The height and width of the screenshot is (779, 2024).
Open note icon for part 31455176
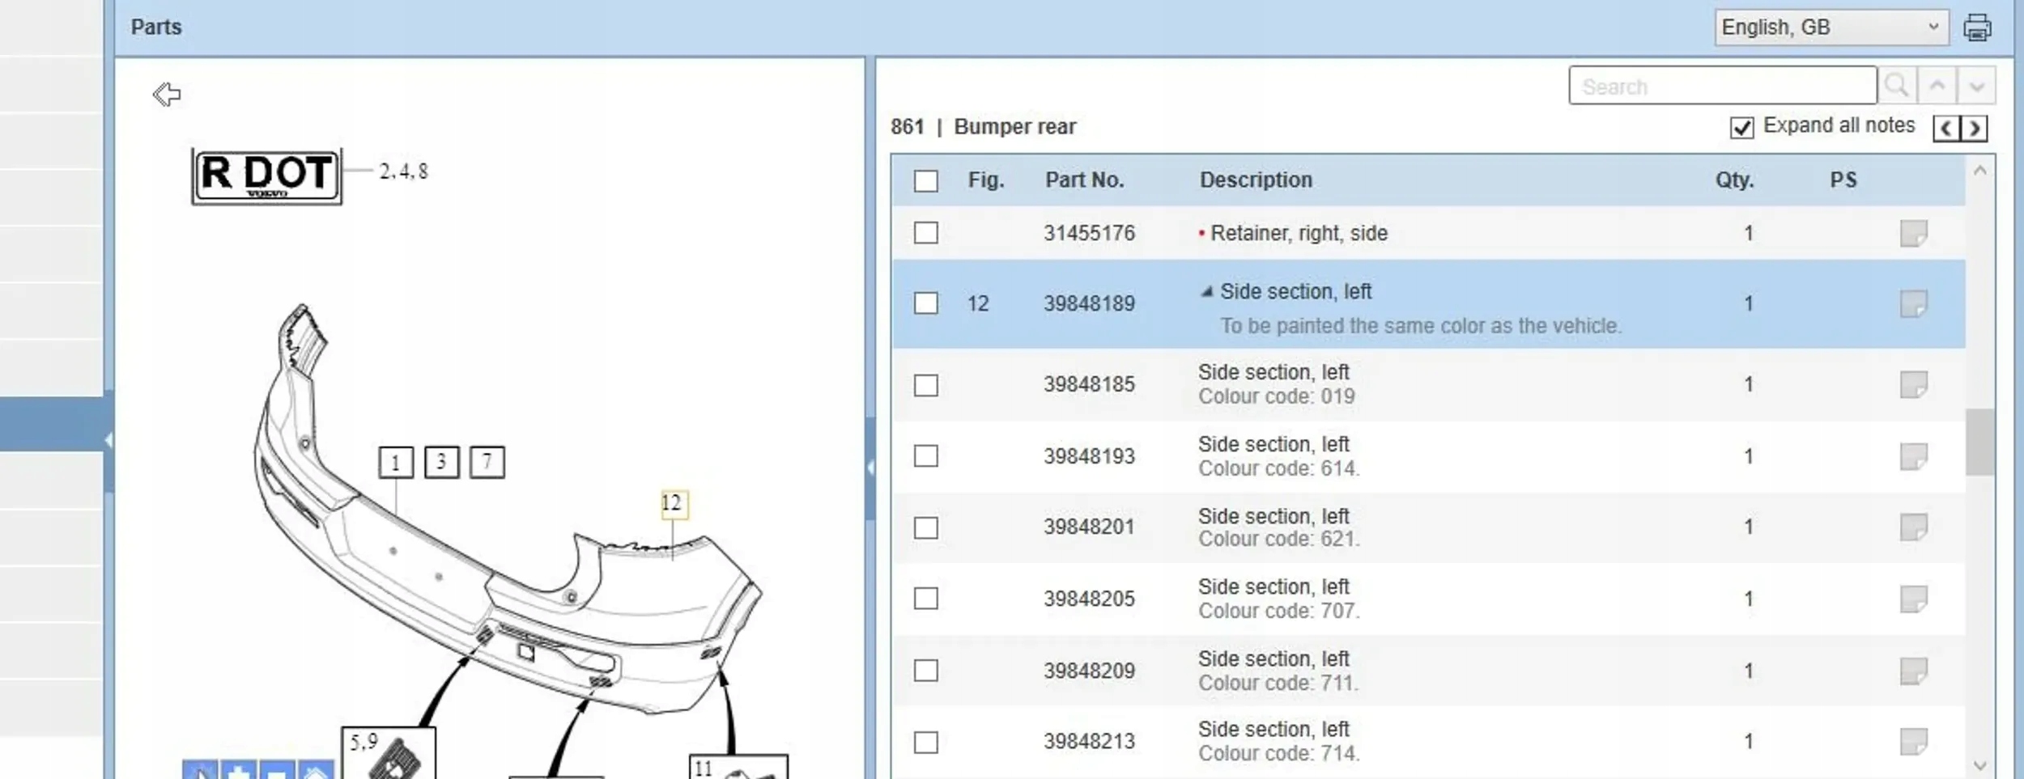coord(1914,233)
